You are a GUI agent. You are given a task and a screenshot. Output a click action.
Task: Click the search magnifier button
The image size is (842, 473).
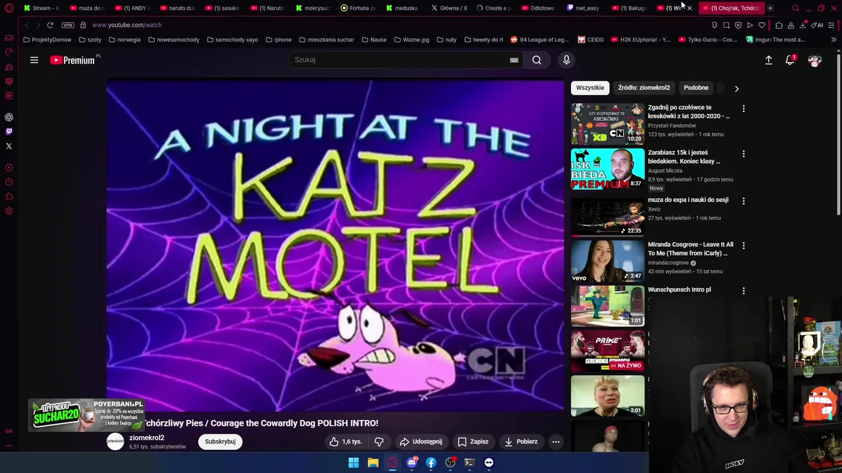click(x=537, y=60)
